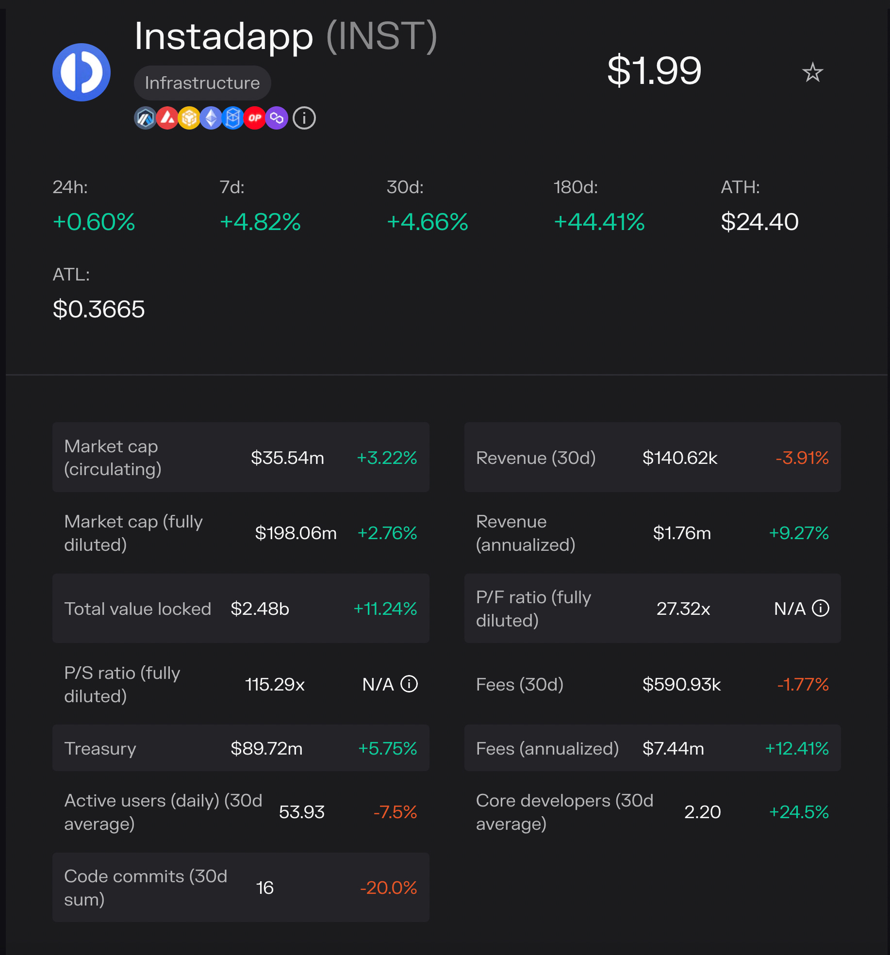Click the Market cap (fully diluted) label
Image resolution: width=890 pixels, height=955 pixels.
click(133, 533)
